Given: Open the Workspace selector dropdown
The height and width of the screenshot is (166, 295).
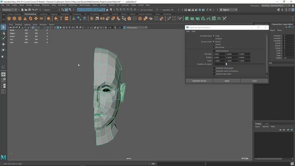Looking at the screenshot, I should (276, 6).
